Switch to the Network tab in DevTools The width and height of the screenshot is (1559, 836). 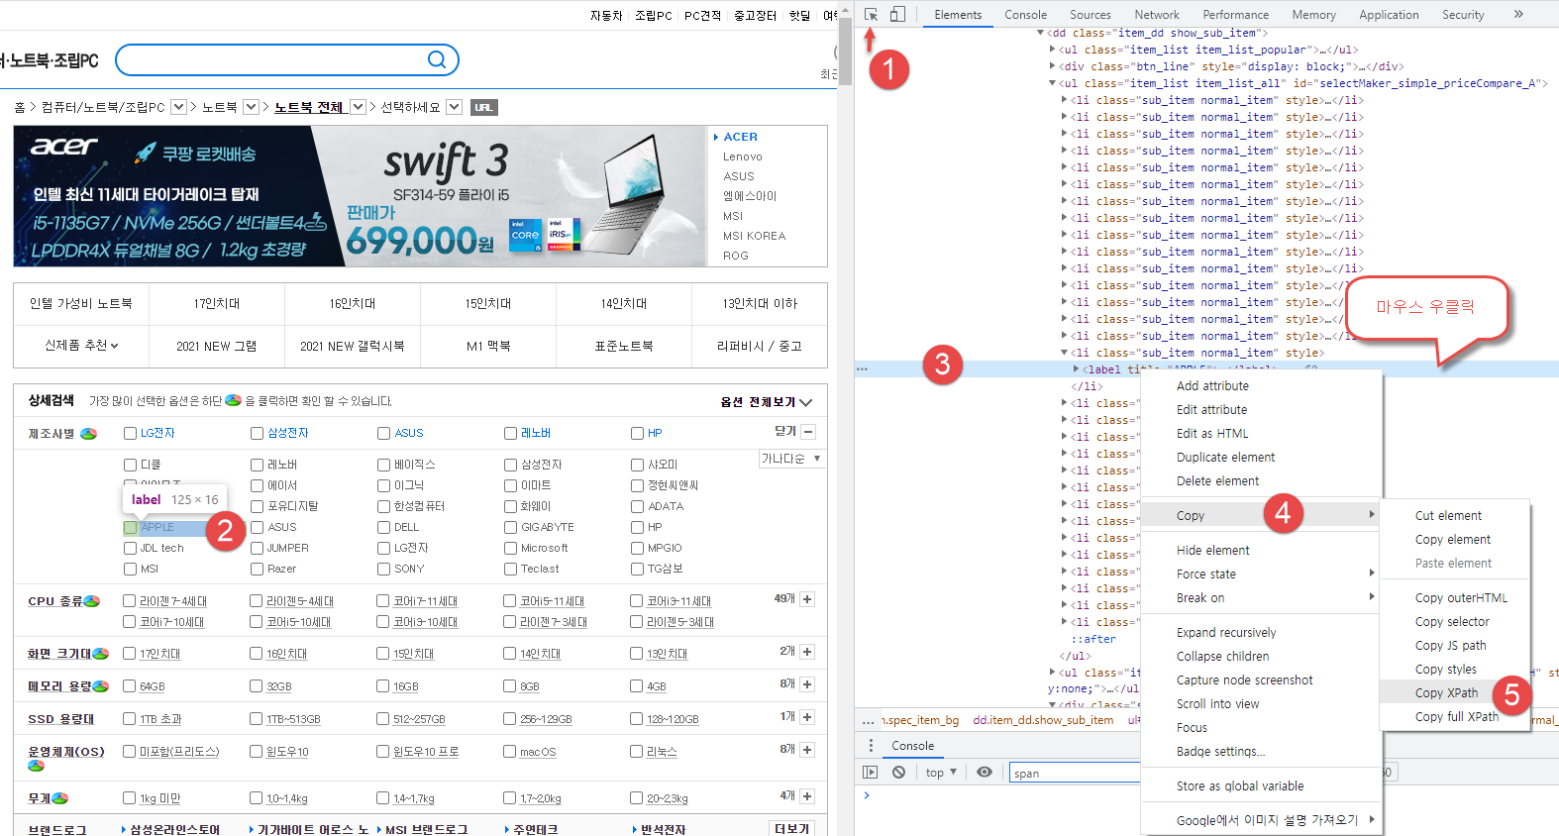pyautogui.click(x=1157, y=15)
